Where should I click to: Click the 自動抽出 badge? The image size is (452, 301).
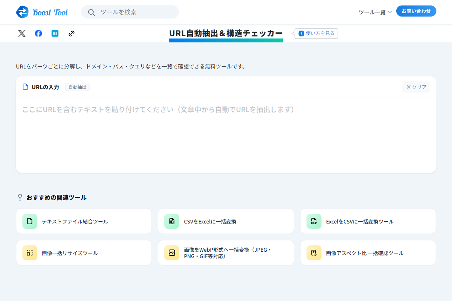[x=77, y=87]
